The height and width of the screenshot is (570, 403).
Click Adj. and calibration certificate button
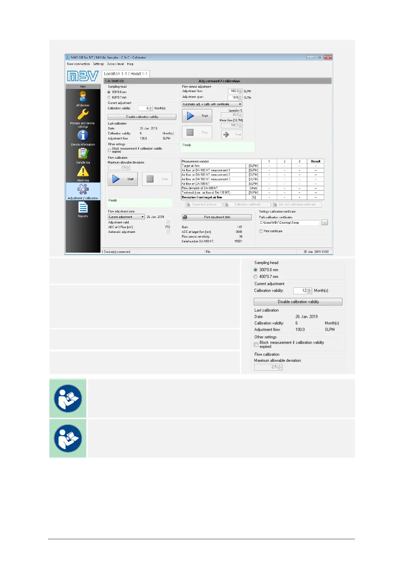point(297,204)
